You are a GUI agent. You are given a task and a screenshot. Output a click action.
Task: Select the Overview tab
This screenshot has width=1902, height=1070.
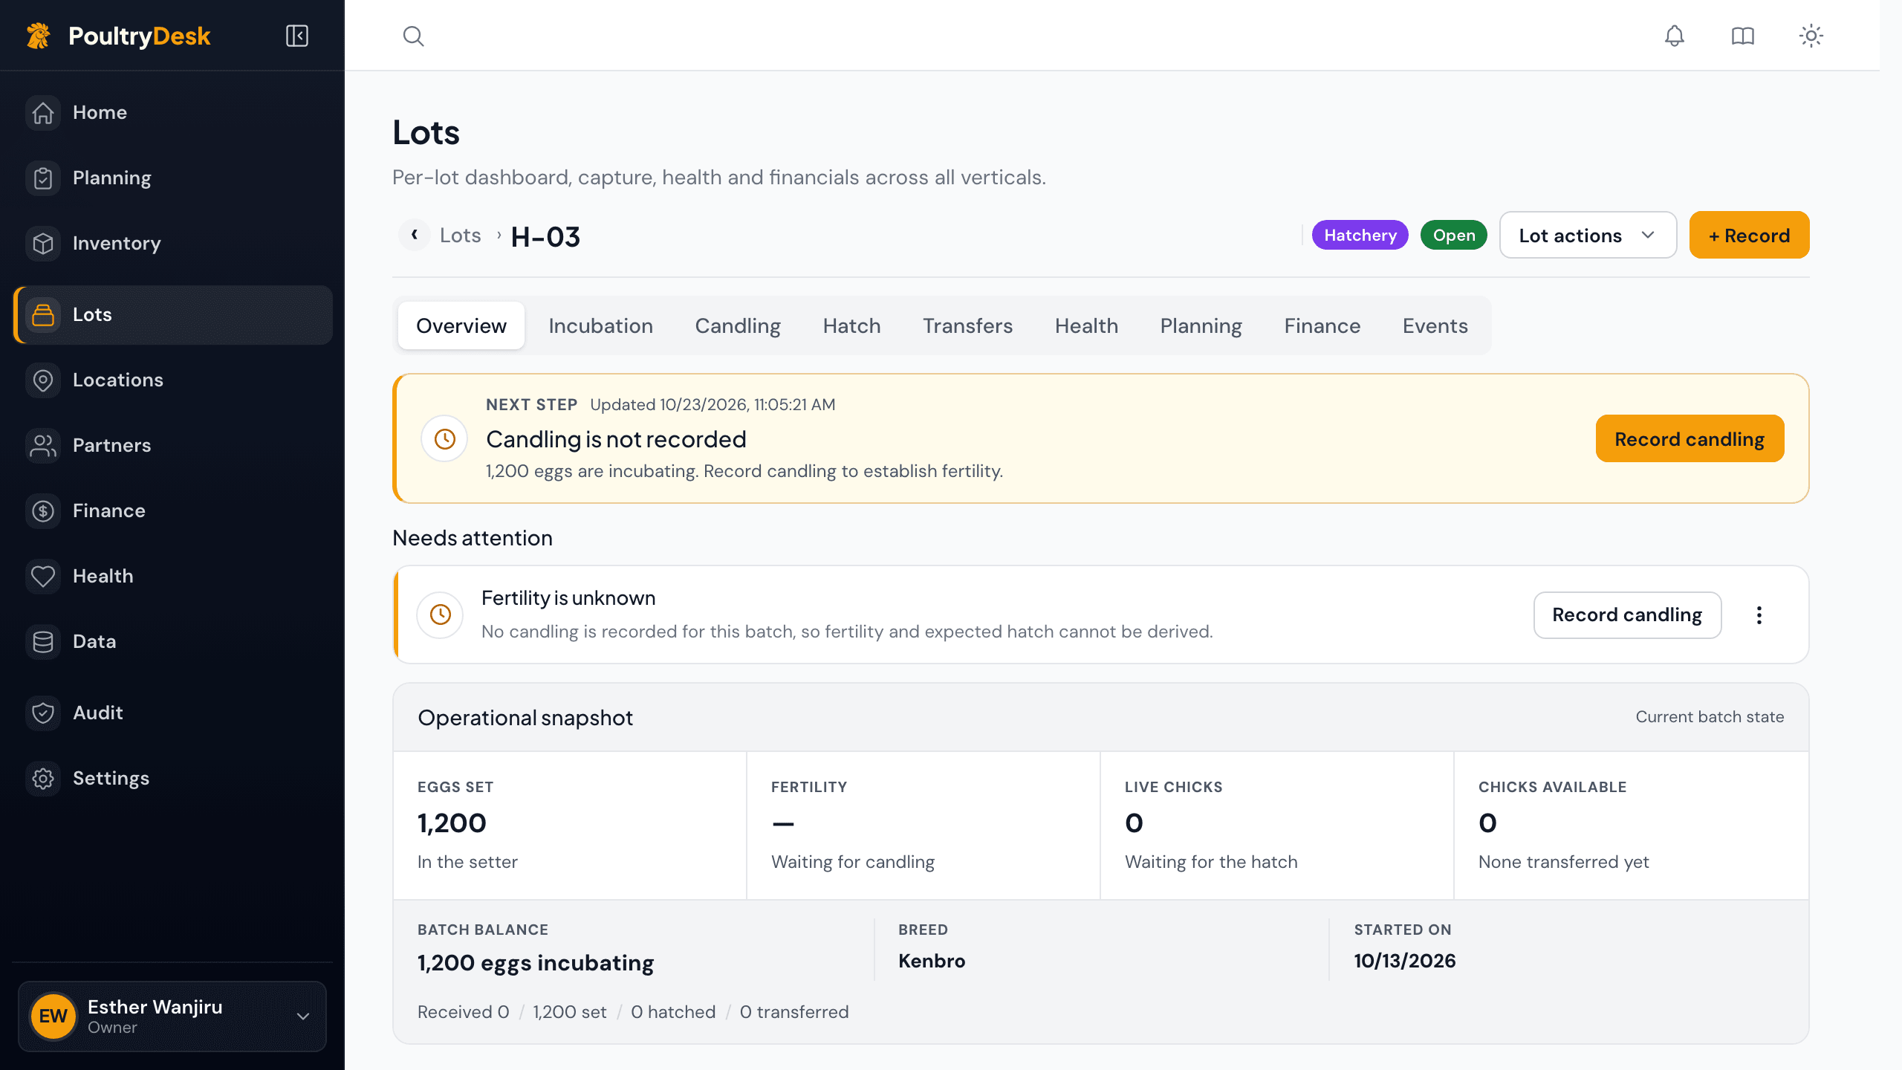461,325
